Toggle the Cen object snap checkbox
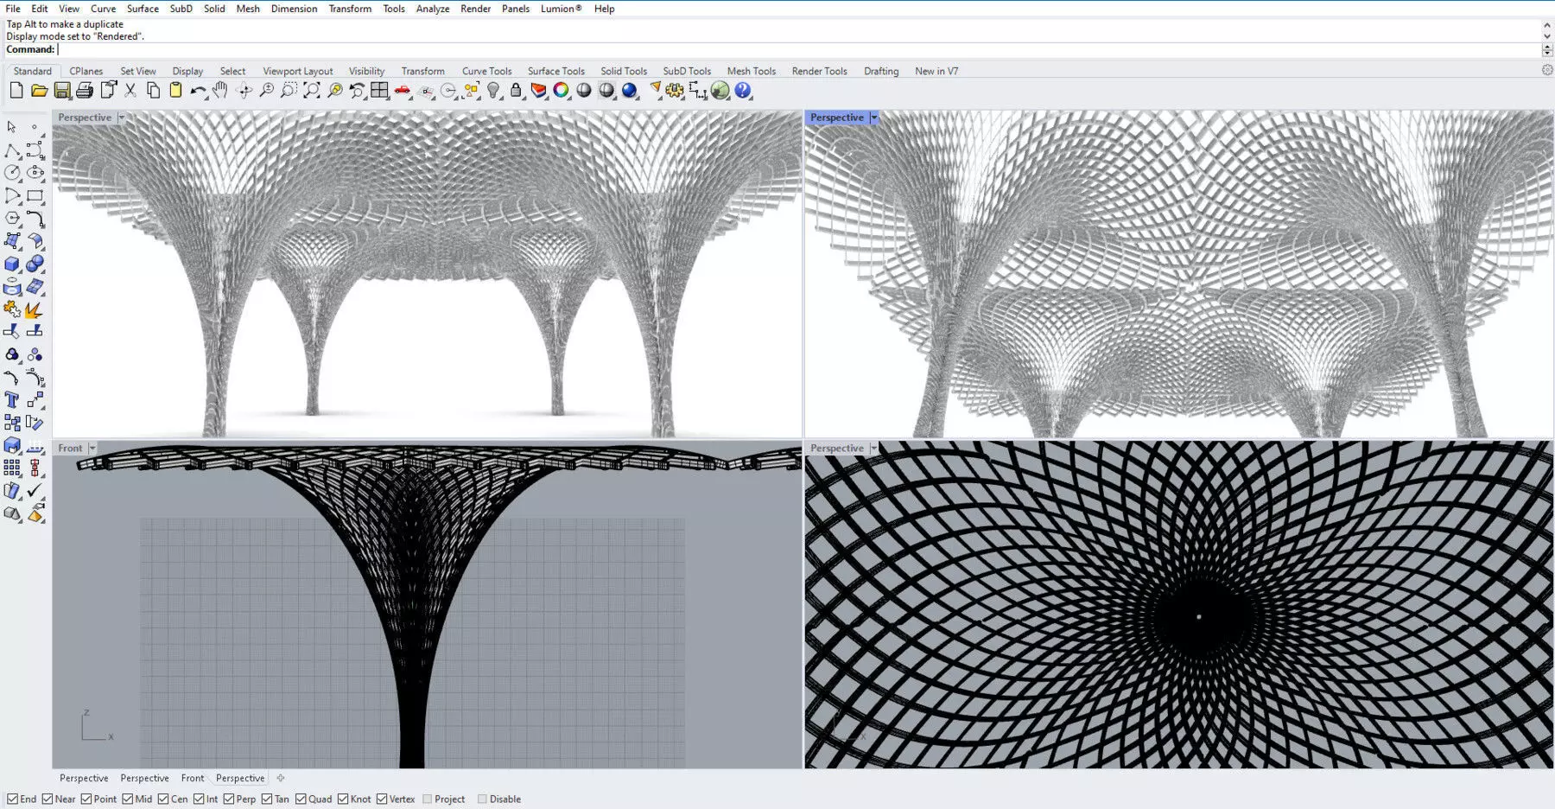This screenshot has height=809, width=1555. [163, 799]
